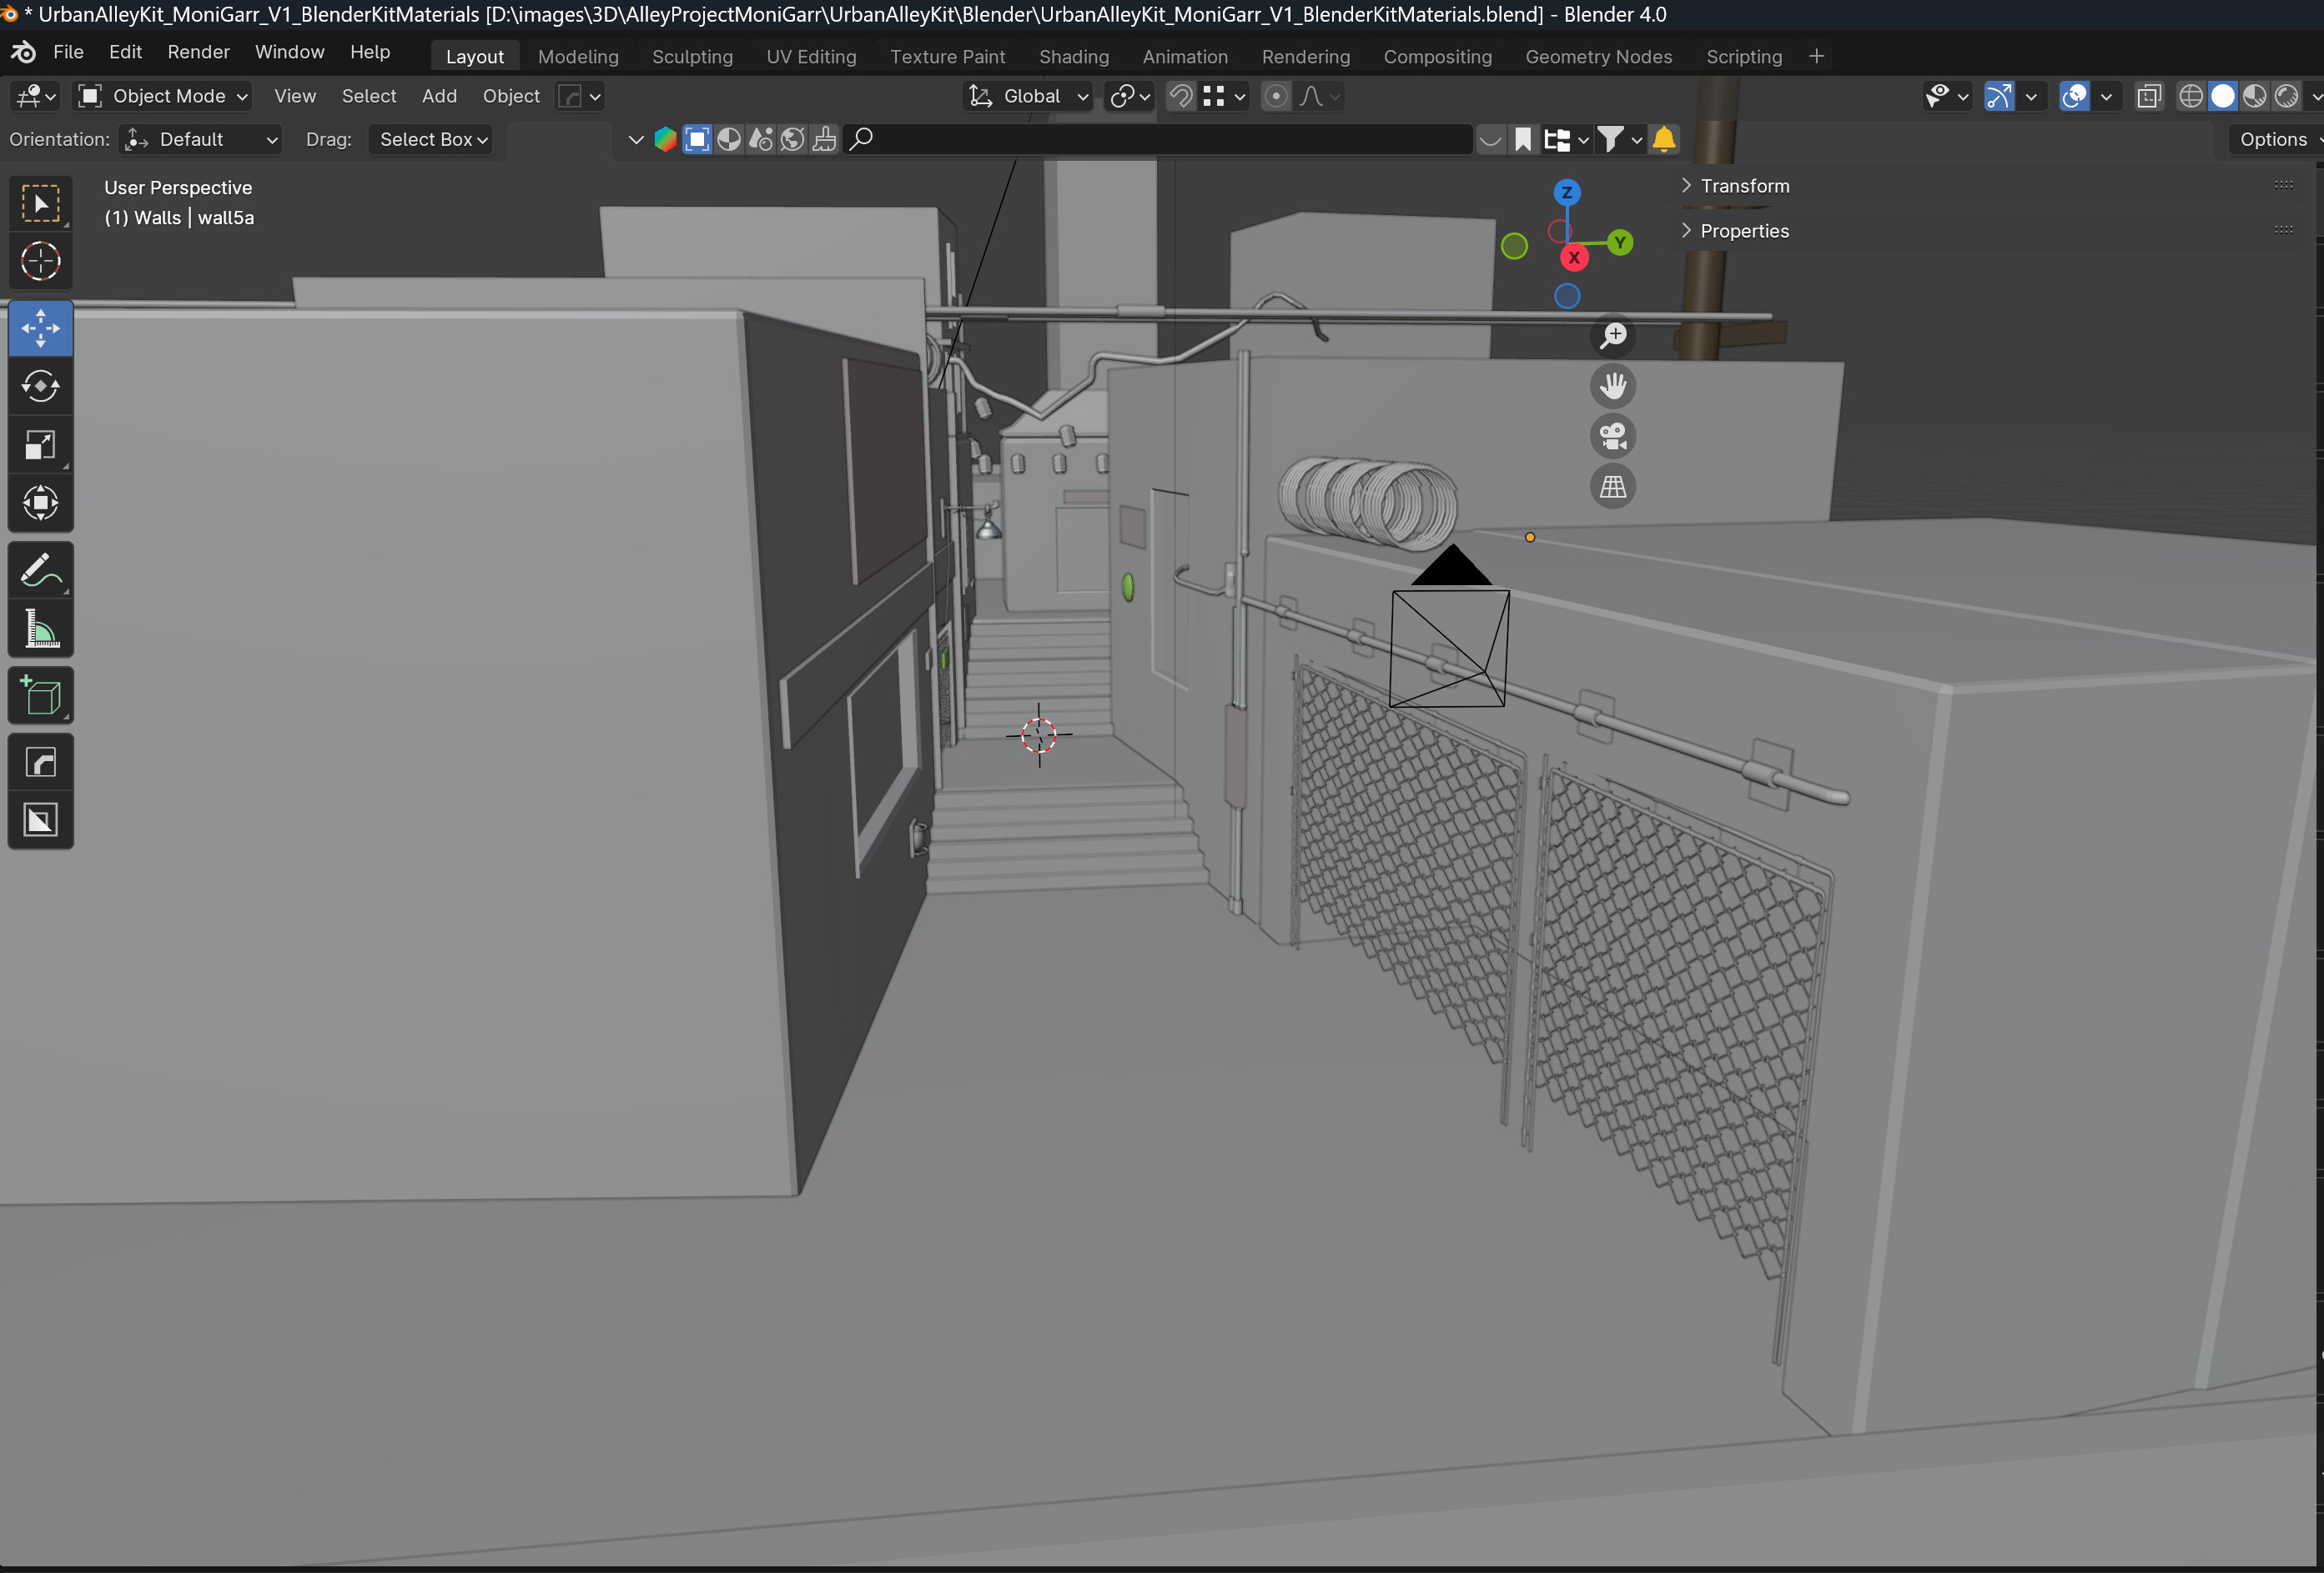Screen dimensions: 2324x1573
Task: Switch to Shading workspace tab
Action: (1074, 57)
